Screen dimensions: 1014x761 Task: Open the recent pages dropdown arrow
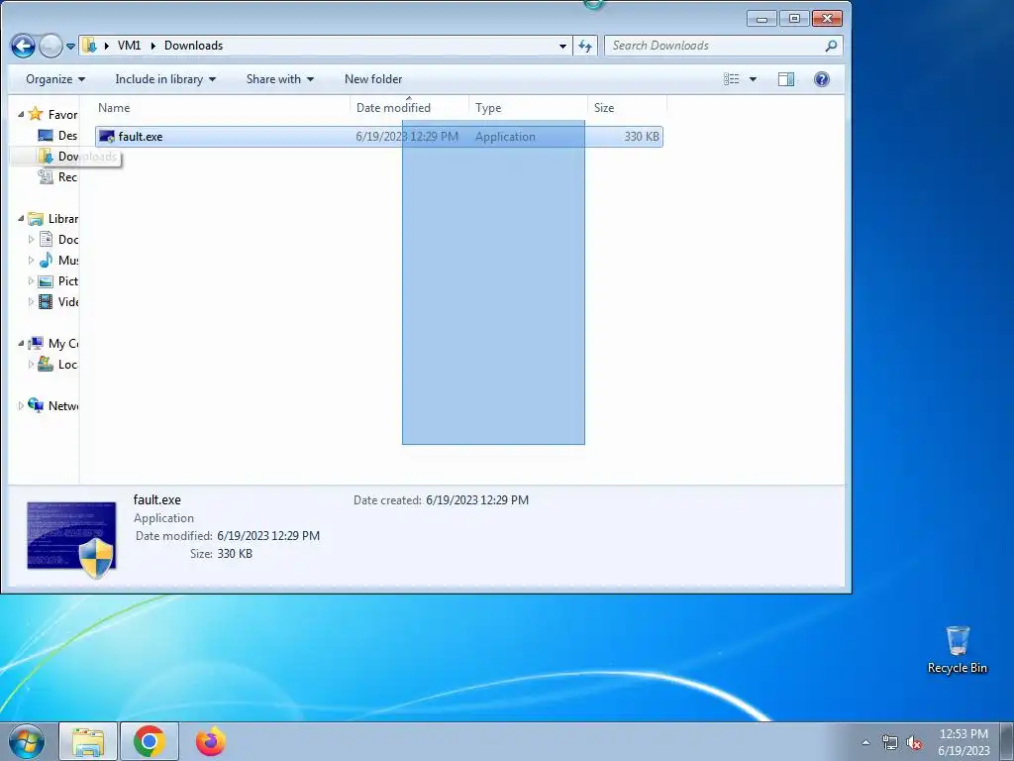70,47
